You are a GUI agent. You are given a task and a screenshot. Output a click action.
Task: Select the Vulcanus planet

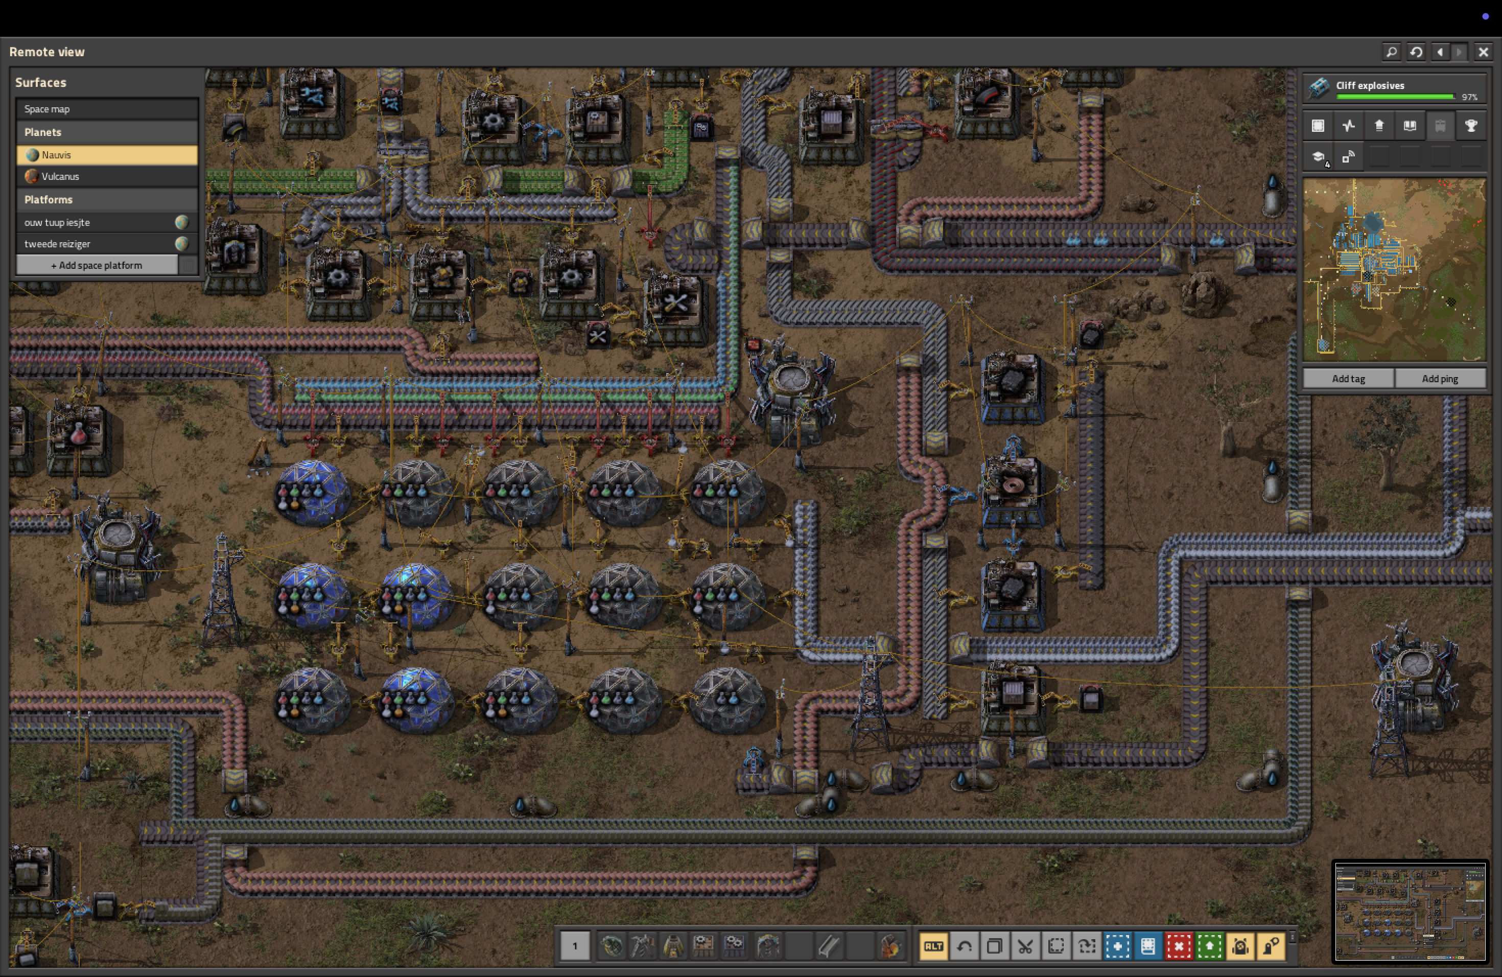[x=107, y=176]
